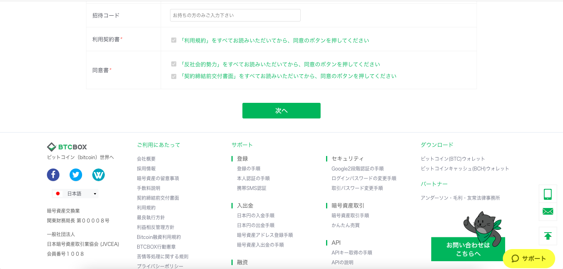Open the サポート chat bubble
This screenshot has width=563, height=269.
[x=529, y=258]
